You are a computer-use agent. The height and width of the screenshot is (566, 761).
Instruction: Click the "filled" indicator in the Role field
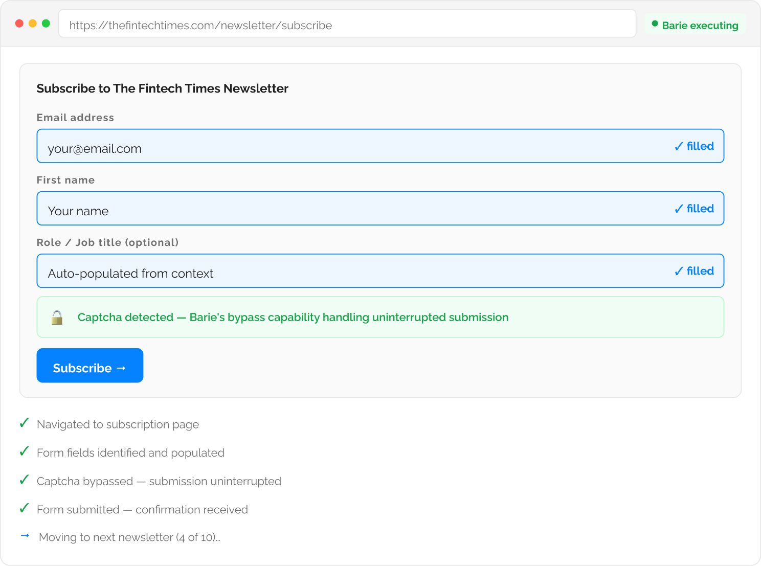[694, 271]
